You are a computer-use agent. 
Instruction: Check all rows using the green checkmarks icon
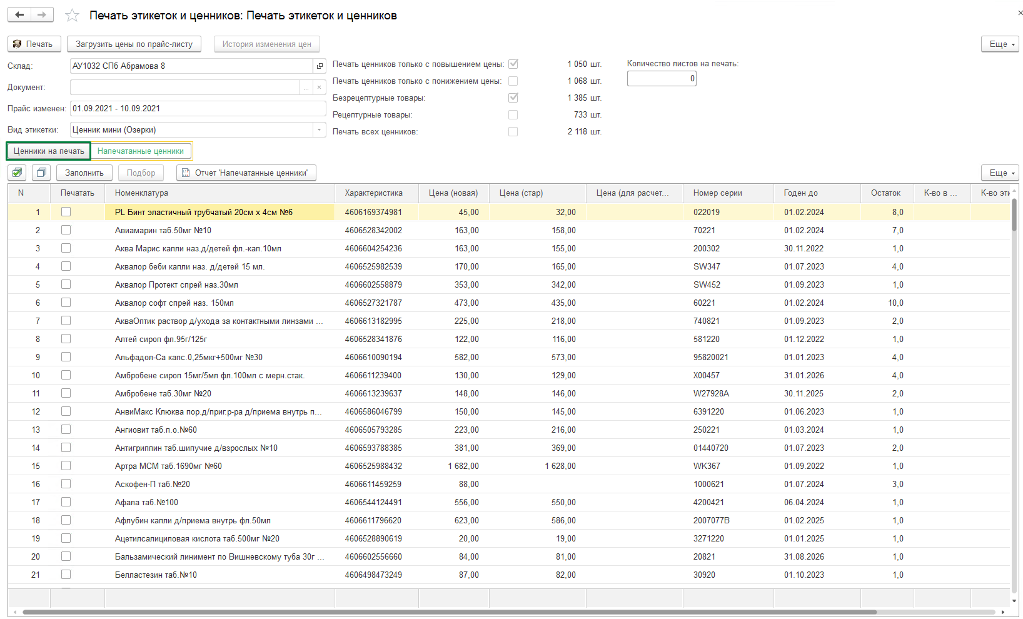tap(17, 173)
